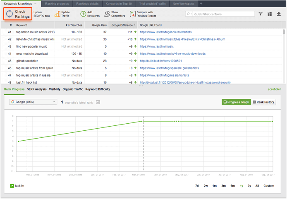The height and width of the screenshot is (199, 287).
Task: Select keyword 'top british music artists 2013'
Action: click(35, 32)
